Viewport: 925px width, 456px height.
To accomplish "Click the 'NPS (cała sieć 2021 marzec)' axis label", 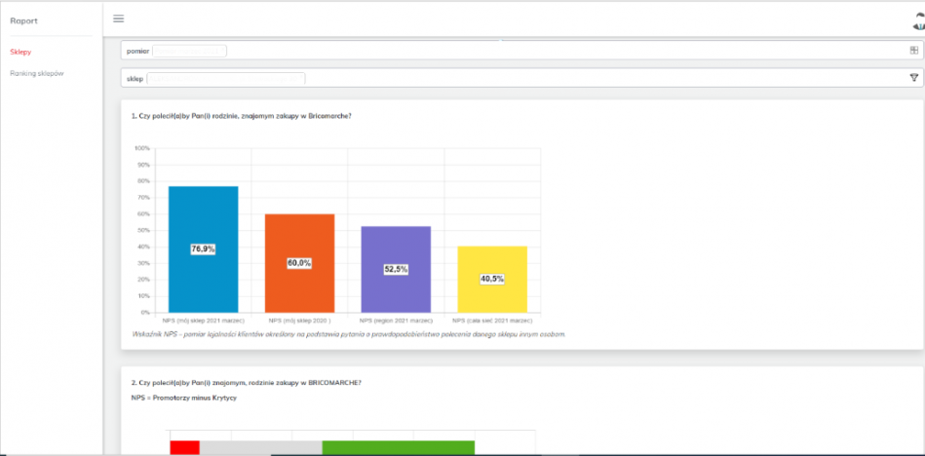I will pos(492,320).
